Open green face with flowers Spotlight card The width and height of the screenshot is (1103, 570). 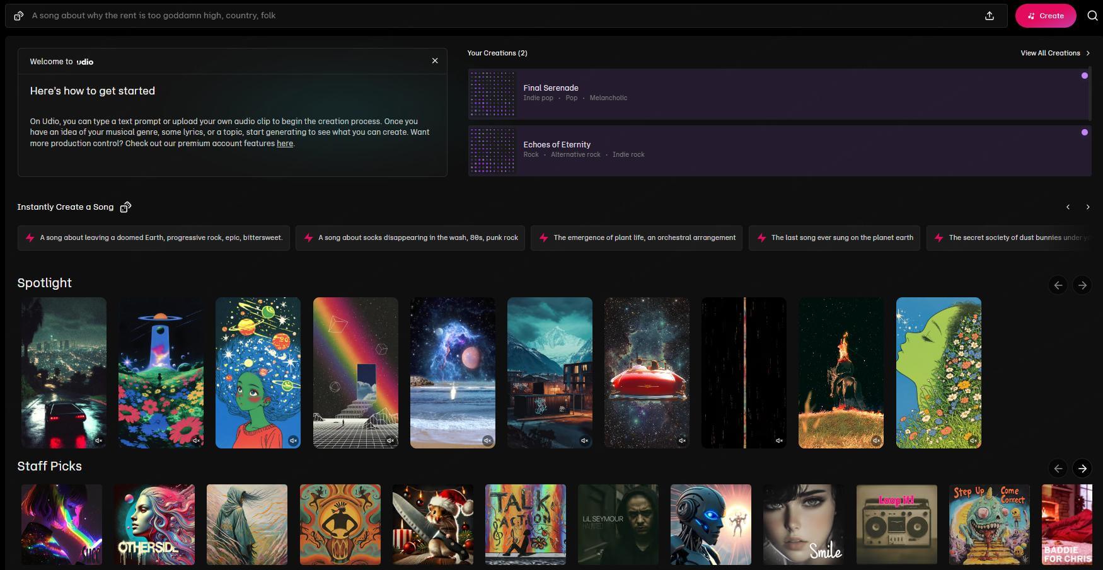(x=938, y=373)
